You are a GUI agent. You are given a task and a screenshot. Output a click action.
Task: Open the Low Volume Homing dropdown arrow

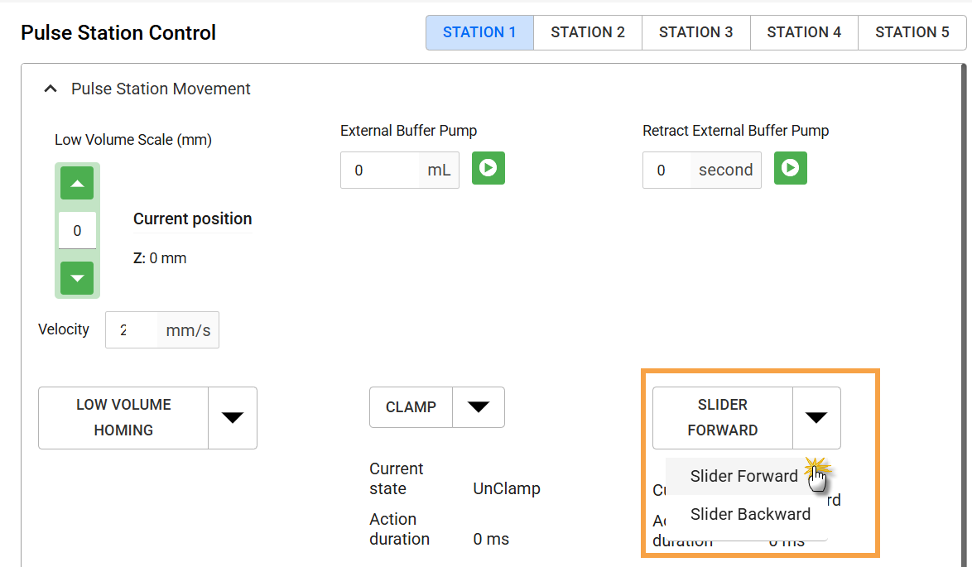click(x=232, y=418)
